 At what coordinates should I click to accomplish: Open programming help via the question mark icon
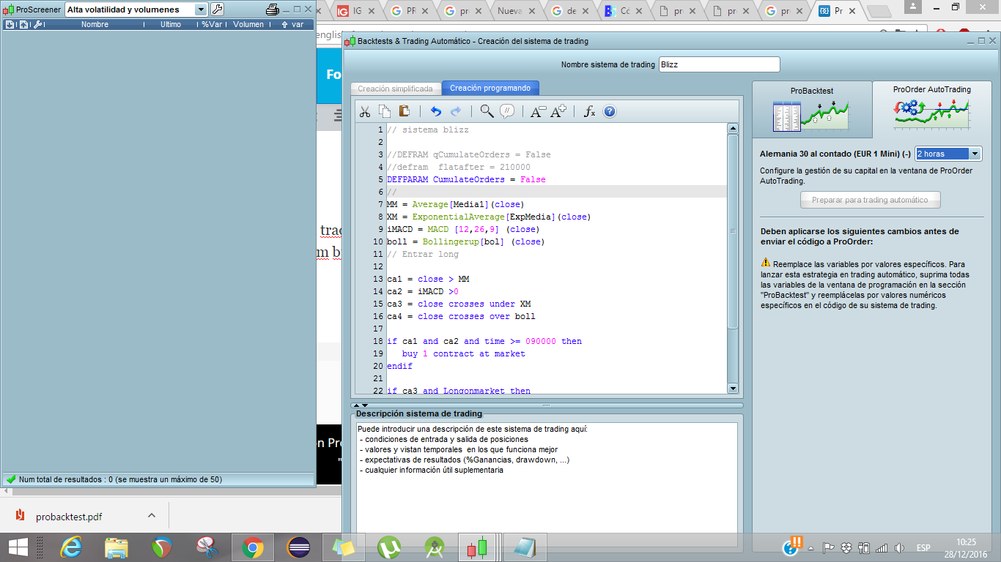[x=608, y=111]
